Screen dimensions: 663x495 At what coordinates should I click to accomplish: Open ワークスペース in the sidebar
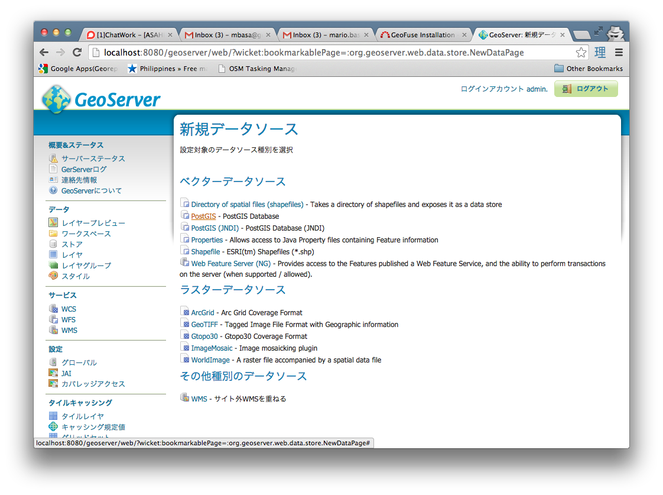86,234
